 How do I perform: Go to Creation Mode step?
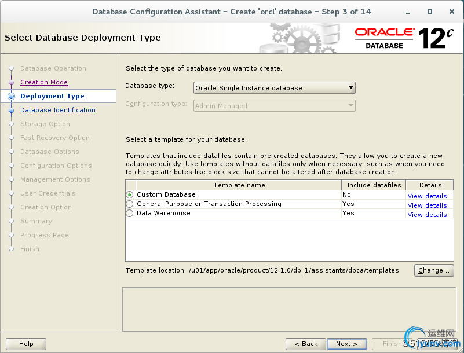click(44, 82)
